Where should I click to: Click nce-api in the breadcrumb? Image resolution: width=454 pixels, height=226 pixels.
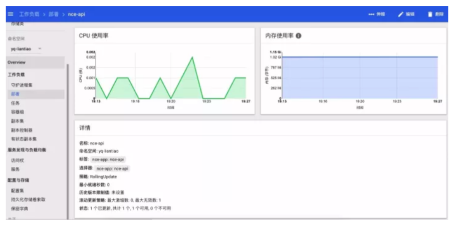pos(77,14)
